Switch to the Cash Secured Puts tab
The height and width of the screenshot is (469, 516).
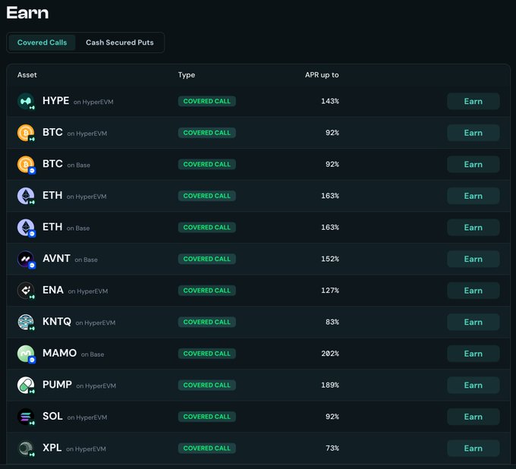(x=119, y=42)
